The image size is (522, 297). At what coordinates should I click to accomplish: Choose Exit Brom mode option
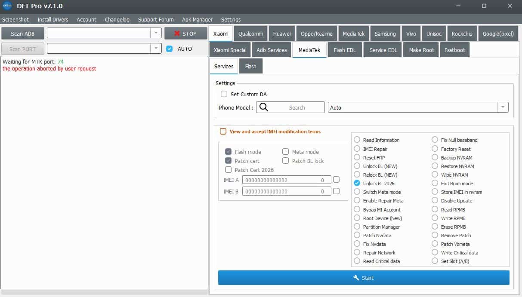pyautogui.click(x=435, y=183)
